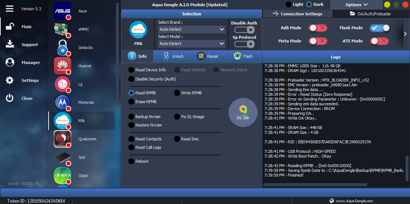Viewport: 410px width, 204px height.
Task: Click the folder icon in DA/Auth/Preloader
Action: [353, 14]
